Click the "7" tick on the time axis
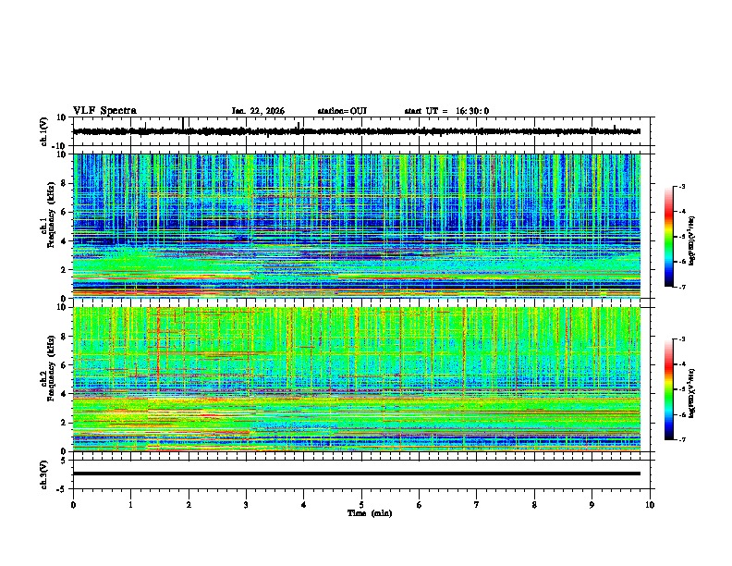The image size is (732, 566). (477, 505)
